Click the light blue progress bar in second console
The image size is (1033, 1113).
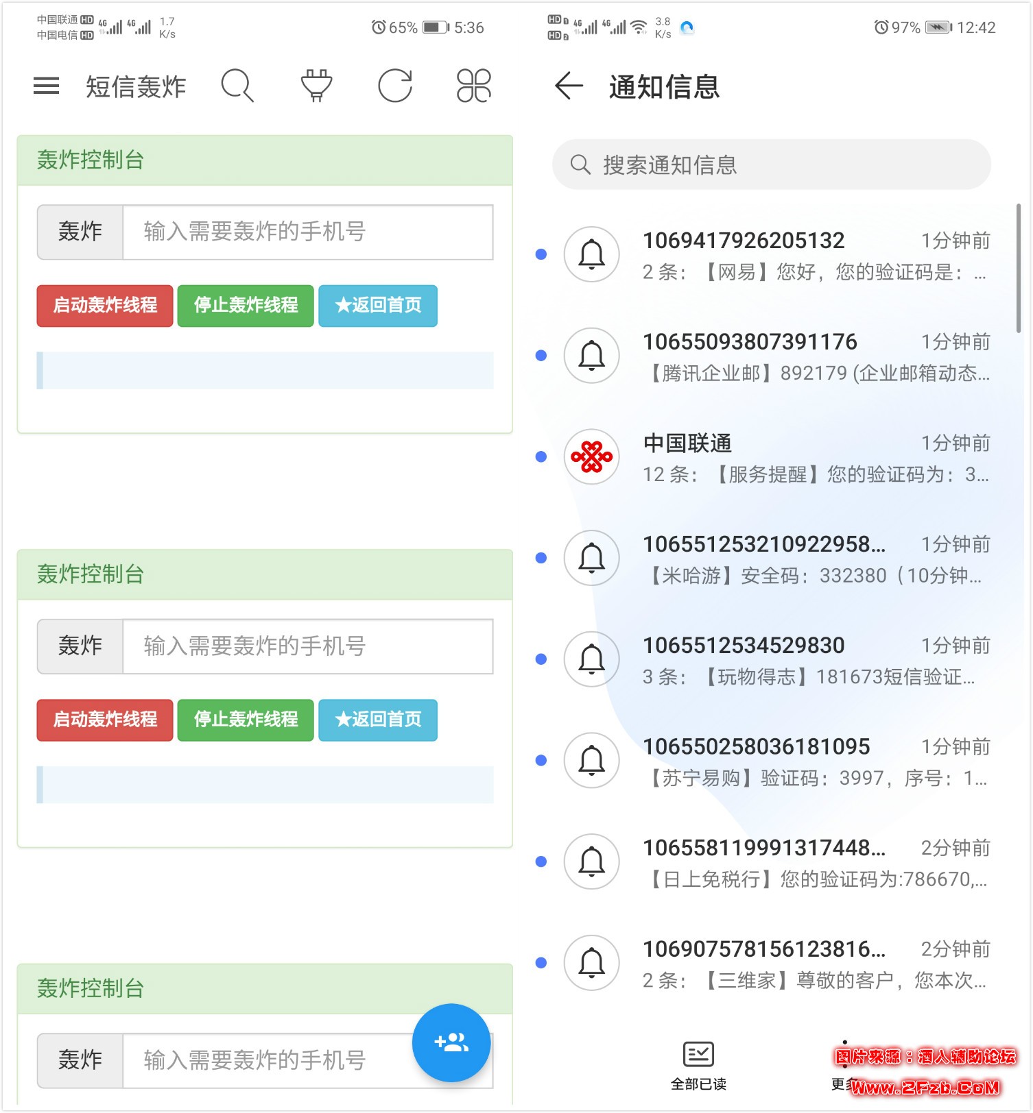(x=265, y=785)
